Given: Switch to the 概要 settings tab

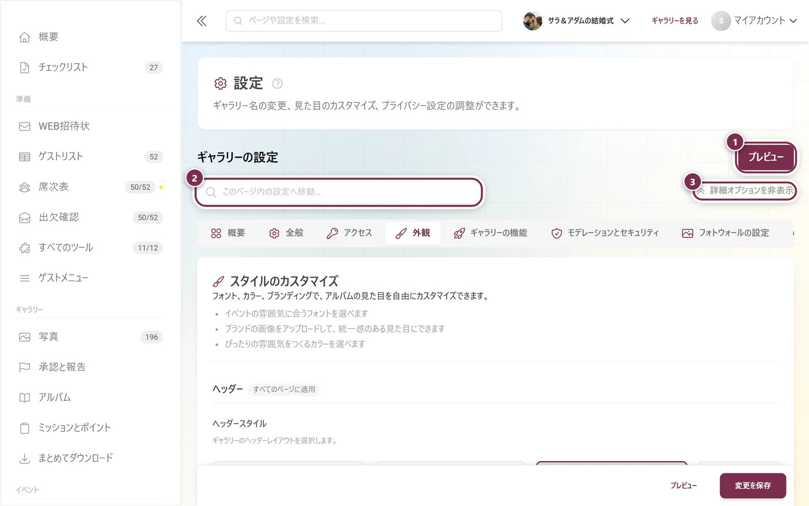Looking at the screenshot, I should (x=228, y=233).
